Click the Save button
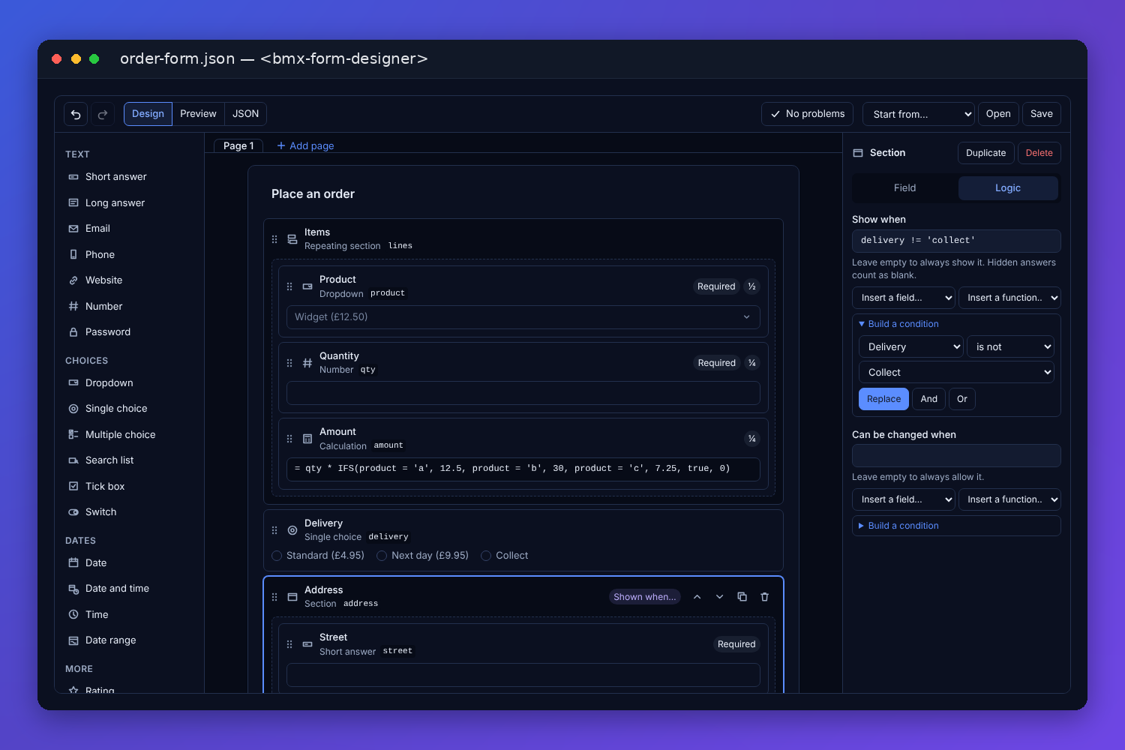Image resolution: width=1125 pixels, height=750 pixels. pyautogui.click(x=1042, y=114)
